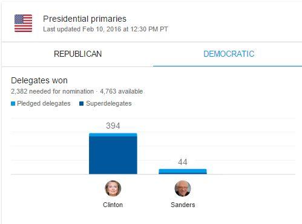Click Clinton's dark blue superdelegates bar
This screenshot has width=302, height=224.
pyautogui.click(x=113, y=155)
